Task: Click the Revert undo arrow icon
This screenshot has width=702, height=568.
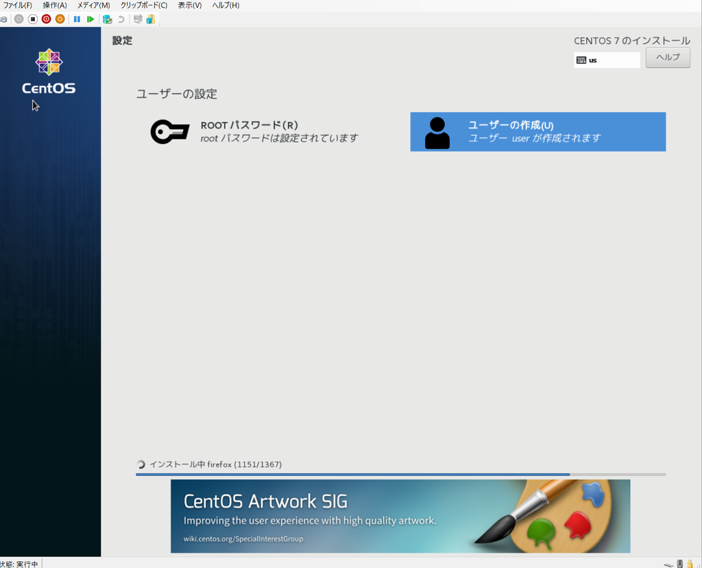Action: [121, 19]
